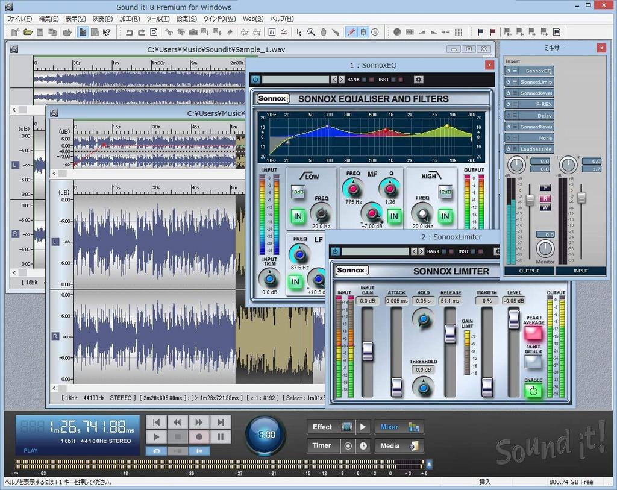
Task: Switch off 16-BIT DITHER in Limiter
Action: pyautogui.click(x=533, y=362)
